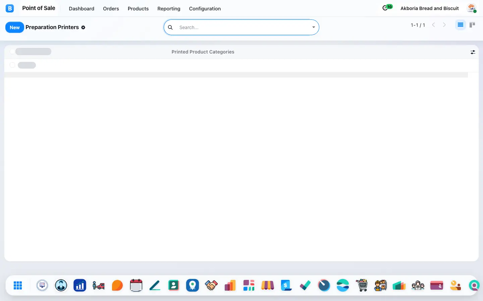The width and height of the screenshot is (483, 301).
Task: Click the New button
Action: tap(15, 27)
